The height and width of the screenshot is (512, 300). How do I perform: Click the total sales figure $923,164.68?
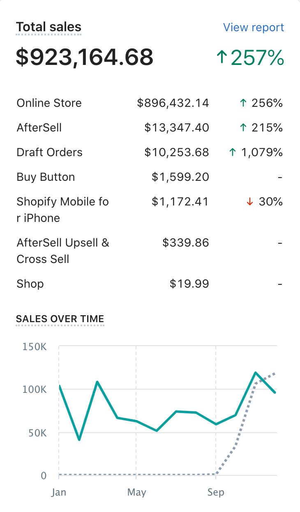click(x=84, y=57)
